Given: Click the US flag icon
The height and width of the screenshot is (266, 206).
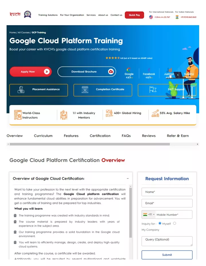Looking at the screenshot, I should click(x=151, y=17).
